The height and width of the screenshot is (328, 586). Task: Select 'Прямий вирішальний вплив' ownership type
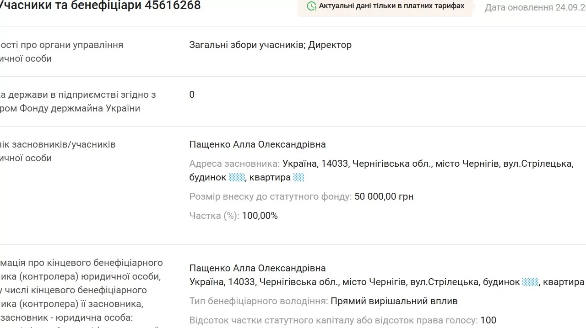394,301
